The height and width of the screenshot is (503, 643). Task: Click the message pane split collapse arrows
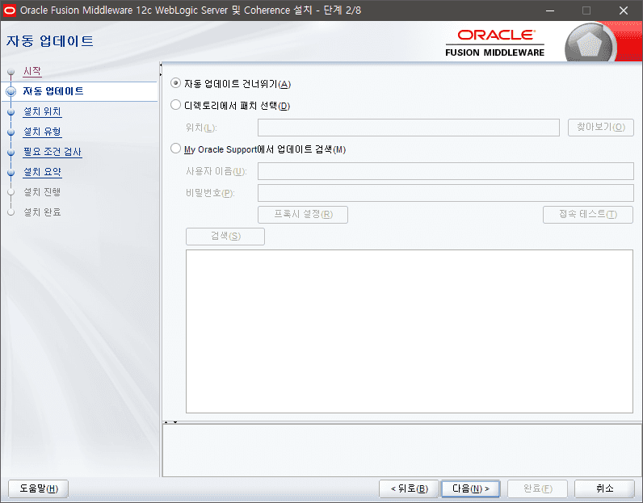(x=170, y=421)
